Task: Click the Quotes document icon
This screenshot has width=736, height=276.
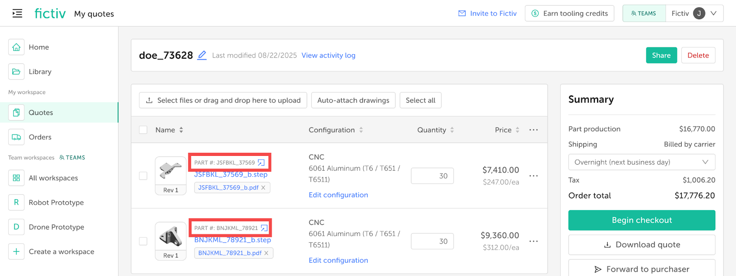Action: coord(16,112)
